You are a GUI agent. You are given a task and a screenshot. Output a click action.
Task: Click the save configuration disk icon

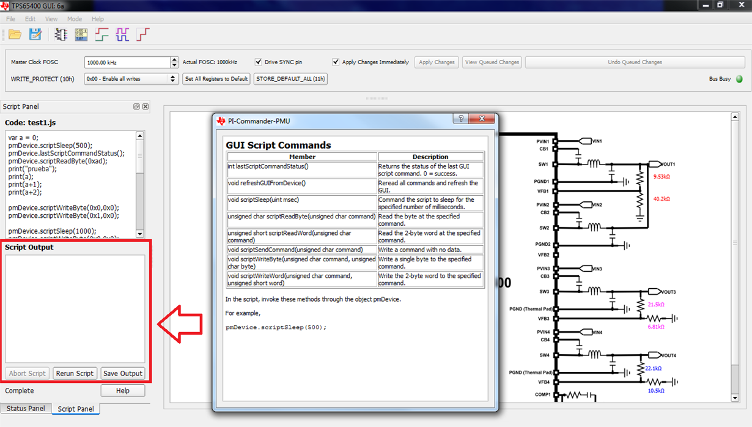click(x=35, y=35)
